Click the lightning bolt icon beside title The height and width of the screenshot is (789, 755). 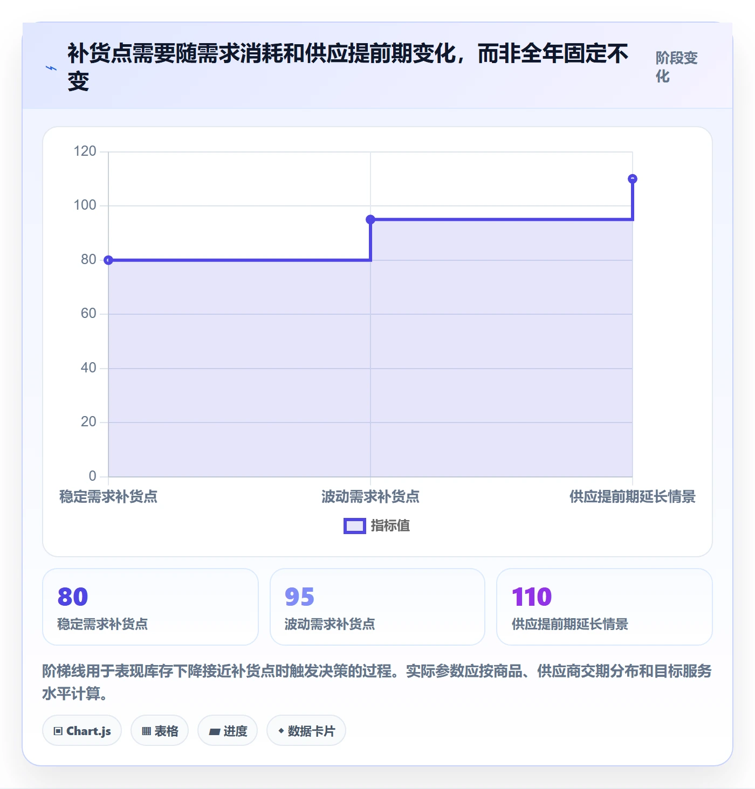[51, 68]
